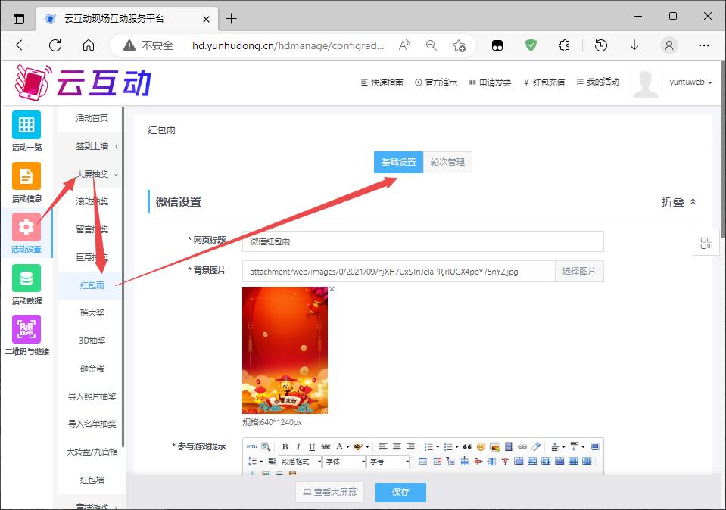
Task: Remove the background image with X
Action: point(332,289)
